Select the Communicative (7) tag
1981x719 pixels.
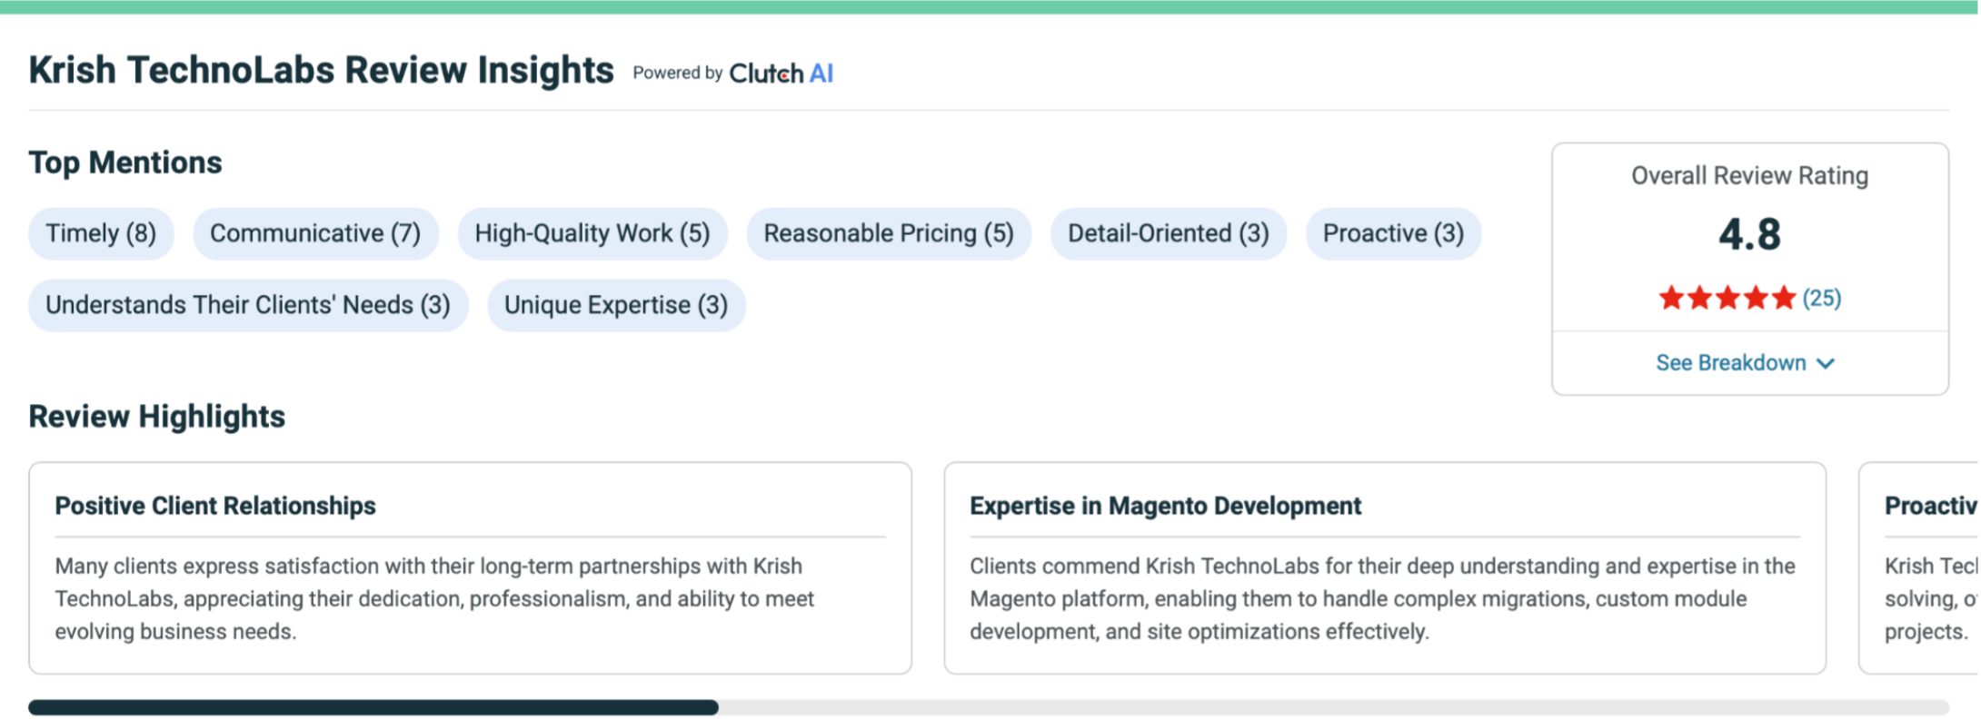point(315,233)
